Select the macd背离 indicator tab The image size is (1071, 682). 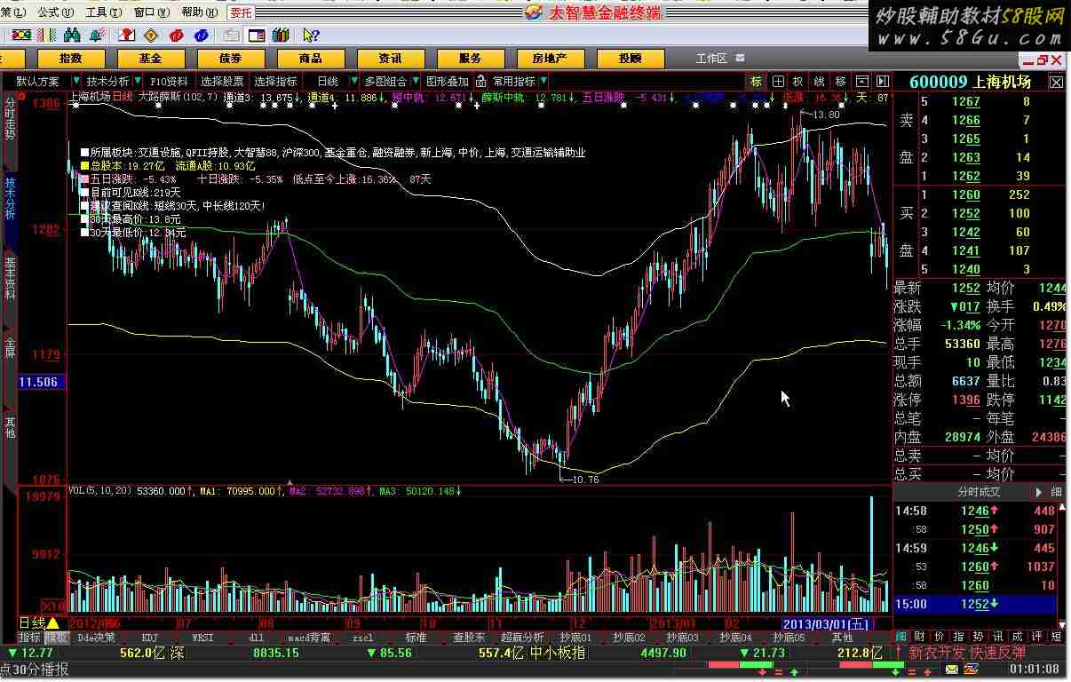coord(309,638)
